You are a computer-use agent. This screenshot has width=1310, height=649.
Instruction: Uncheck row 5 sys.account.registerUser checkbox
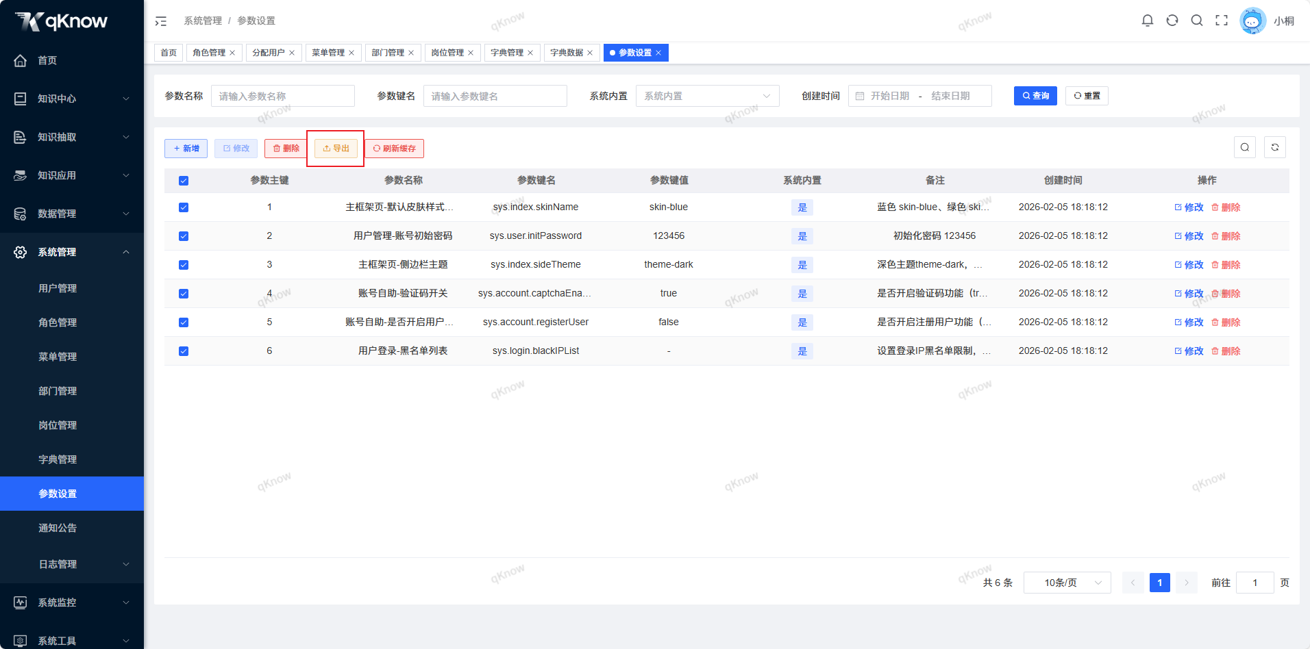click(x=184, y=322)
